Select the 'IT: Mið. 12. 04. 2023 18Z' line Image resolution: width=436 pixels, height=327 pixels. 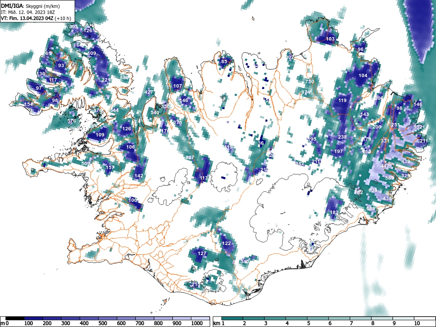pos(28,12)
